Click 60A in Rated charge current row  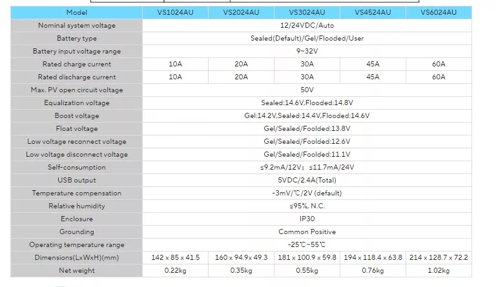439,64
